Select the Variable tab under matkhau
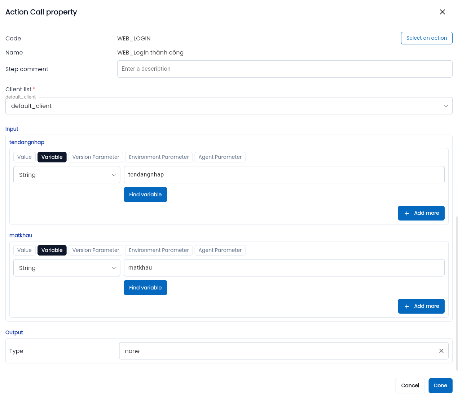This screenshot has width=458, height=397. (52, 250)
